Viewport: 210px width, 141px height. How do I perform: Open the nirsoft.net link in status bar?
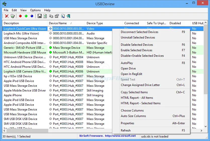(120, 136)
